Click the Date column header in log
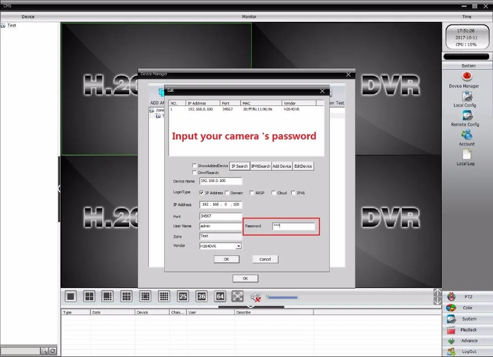Image resolution: width=493 pixels, height=357 pixels. (112, 312)
